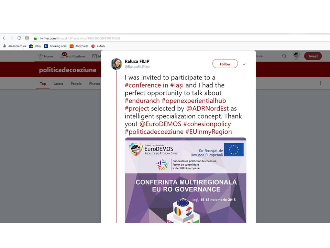Screen dimensions: 330x248
Task: Expand the tweet options chevron
Action: tap(244, 64)
